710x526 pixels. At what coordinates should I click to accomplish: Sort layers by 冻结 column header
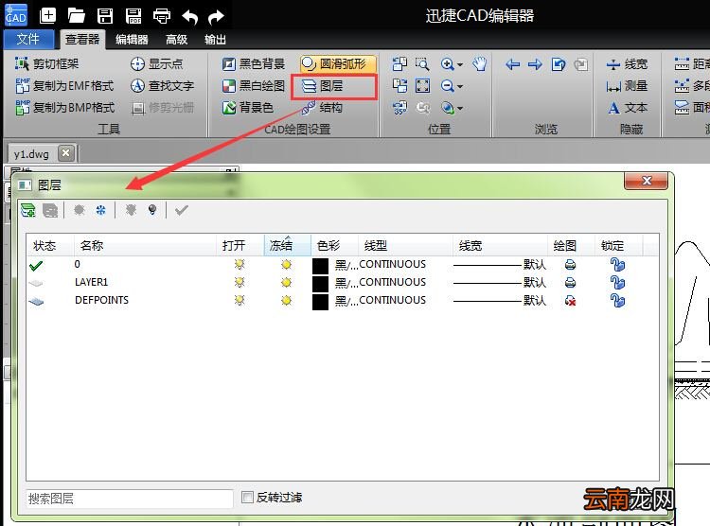(x=287, y=245)
